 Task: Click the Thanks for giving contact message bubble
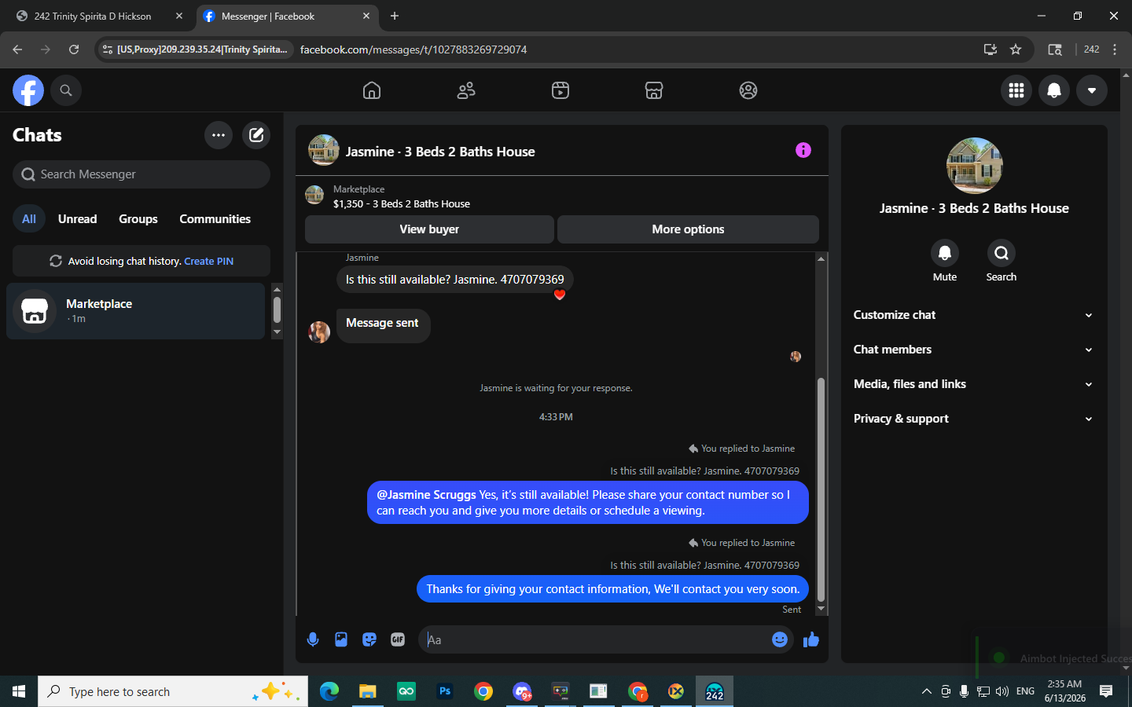pos(612,589)
